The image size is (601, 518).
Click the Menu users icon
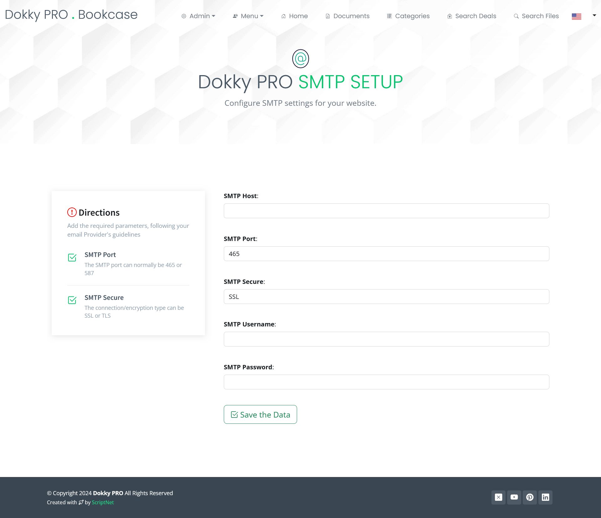(235, 16)
